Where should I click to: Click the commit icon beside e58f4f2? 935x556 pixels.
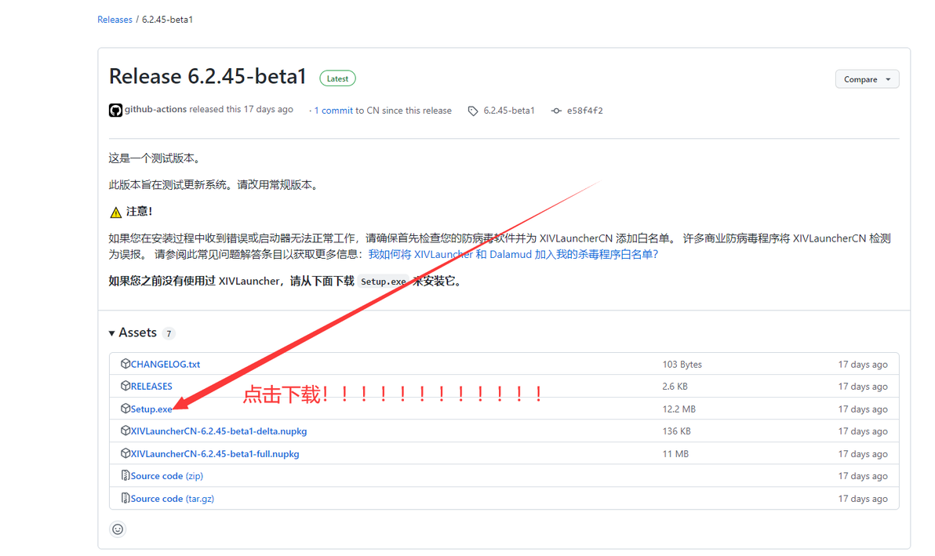556,111
